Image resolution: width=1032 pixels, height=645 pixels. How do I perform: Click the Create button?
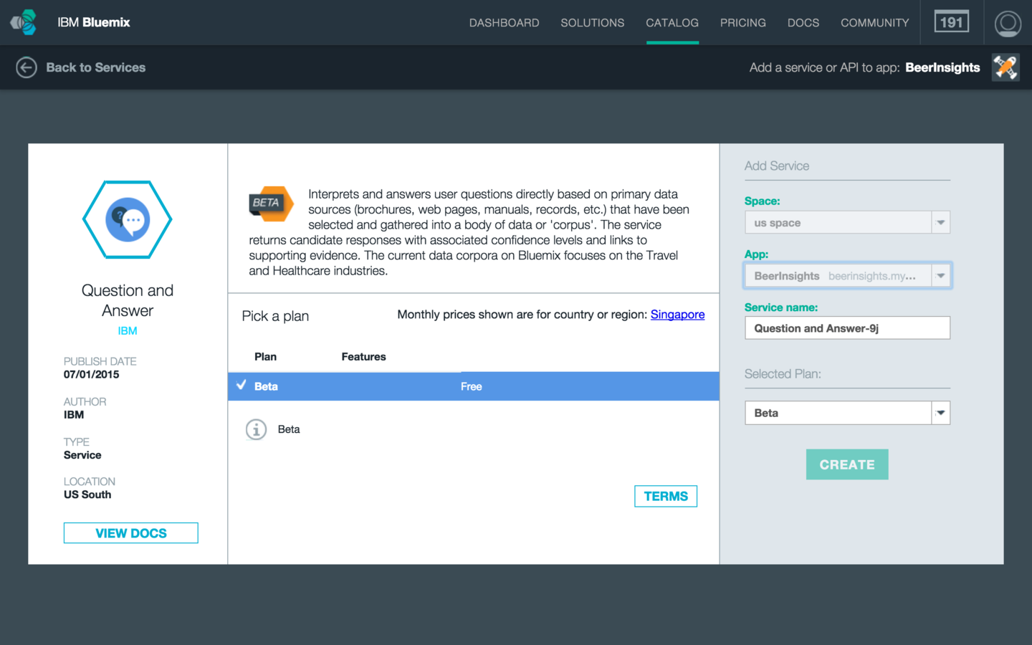tap(847, 464)
